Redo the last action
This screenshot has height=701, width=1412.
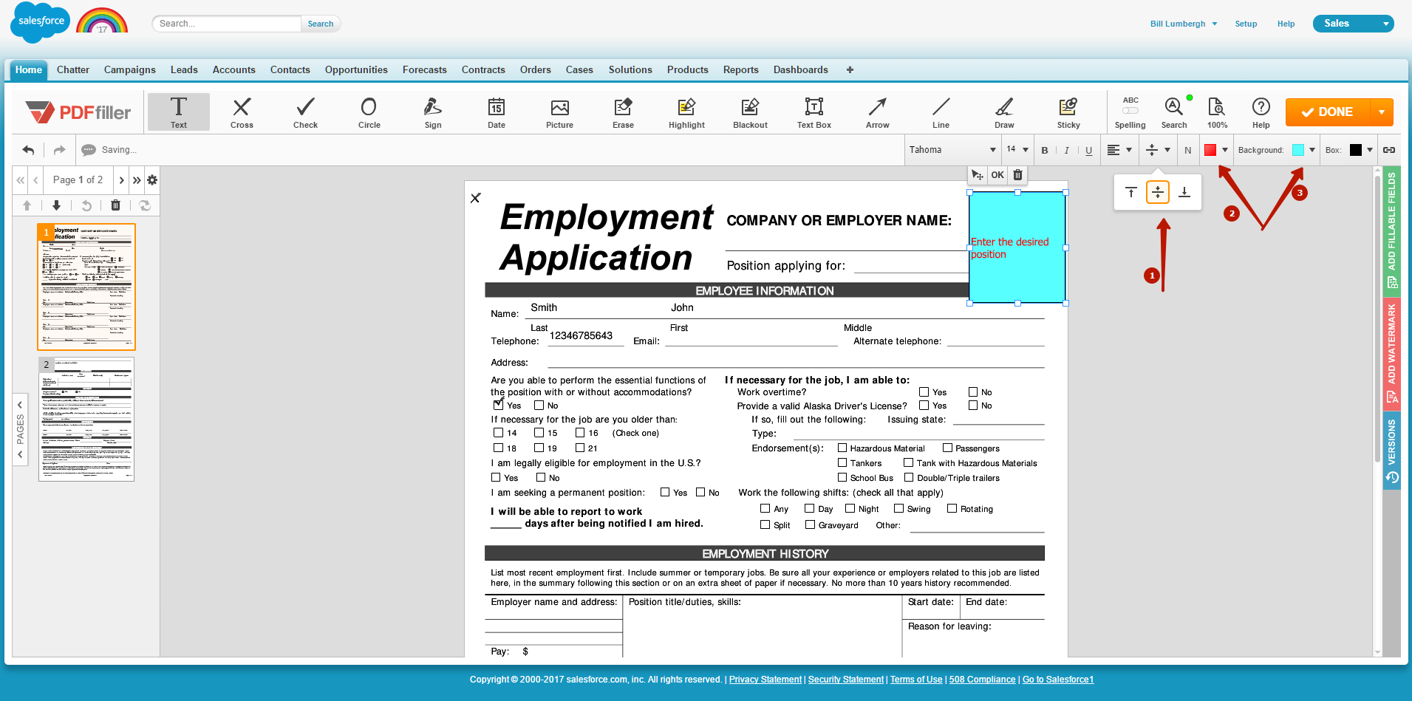point(60,150)
